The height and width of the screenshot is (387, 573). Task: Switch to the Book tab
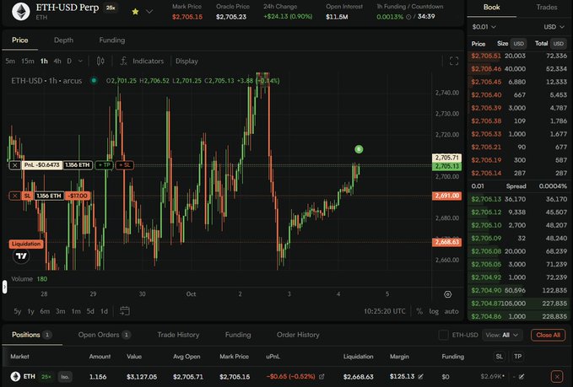click(x=491, y=8)
